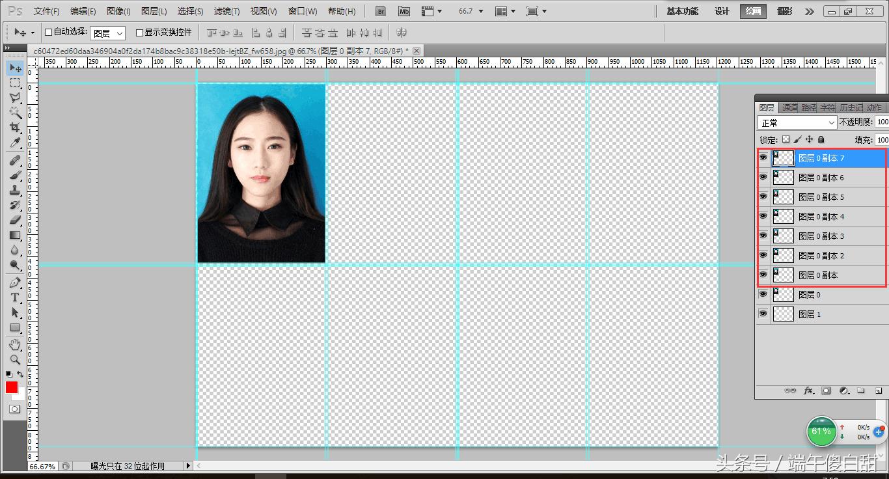Click the layer style fx icon
889x479 pixels.
tap(809, 390)
